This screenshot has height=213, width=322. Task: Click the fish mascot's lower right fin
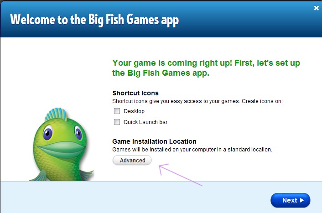(x=87, y=175)
